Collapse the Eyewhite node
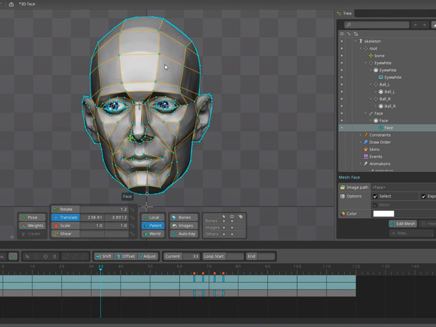 pos(365,63)
